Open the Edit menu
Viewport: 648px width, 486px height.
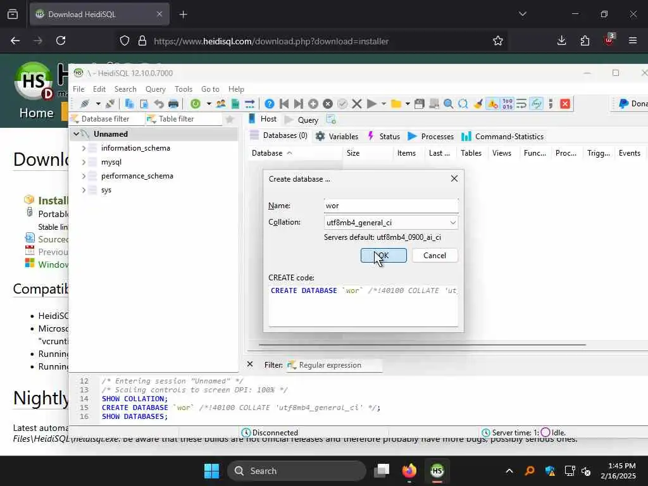point(99,89)
